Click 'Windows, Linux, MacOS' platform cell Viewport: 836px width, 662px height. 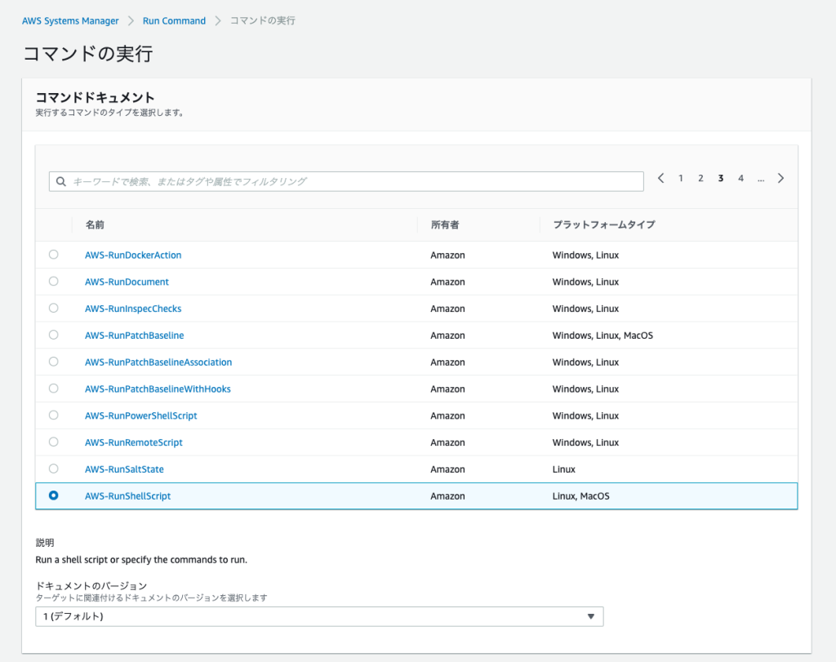(x=603, y=335)
